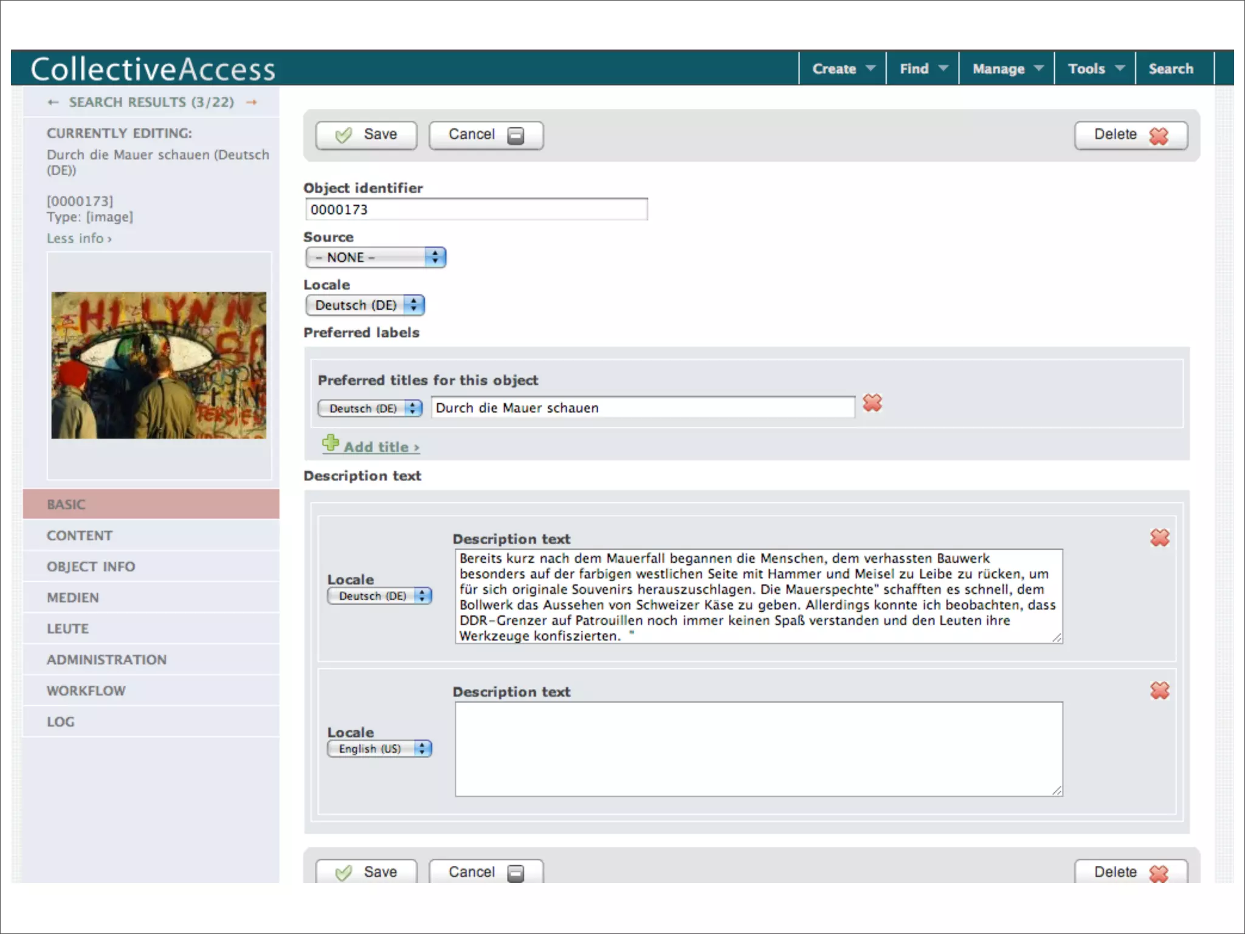Click the top Cancel button
Image resolution: width=1245 pixels, height=934 pixels.
[x=486, y=135]
